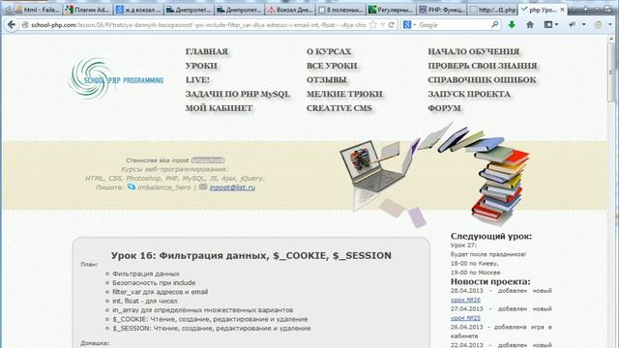Open the 'урок №26' news link
The image size is (619, 348).
tap(465, 300)
